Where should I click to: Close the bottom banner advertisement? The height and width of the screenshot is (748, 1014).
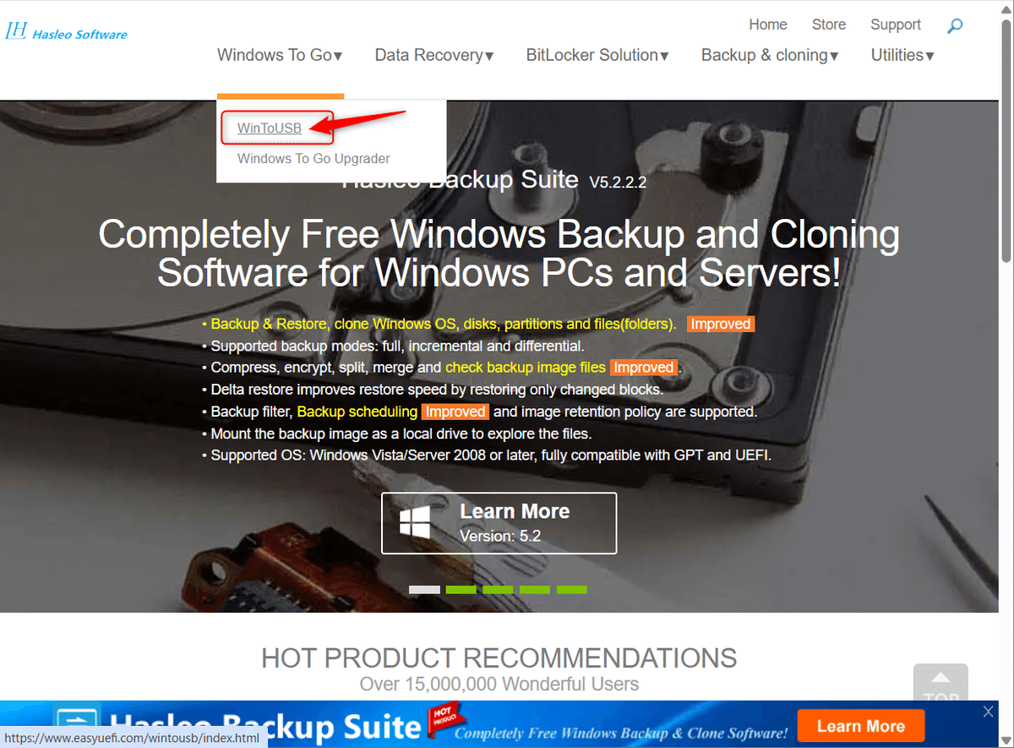tap(989, 712)
